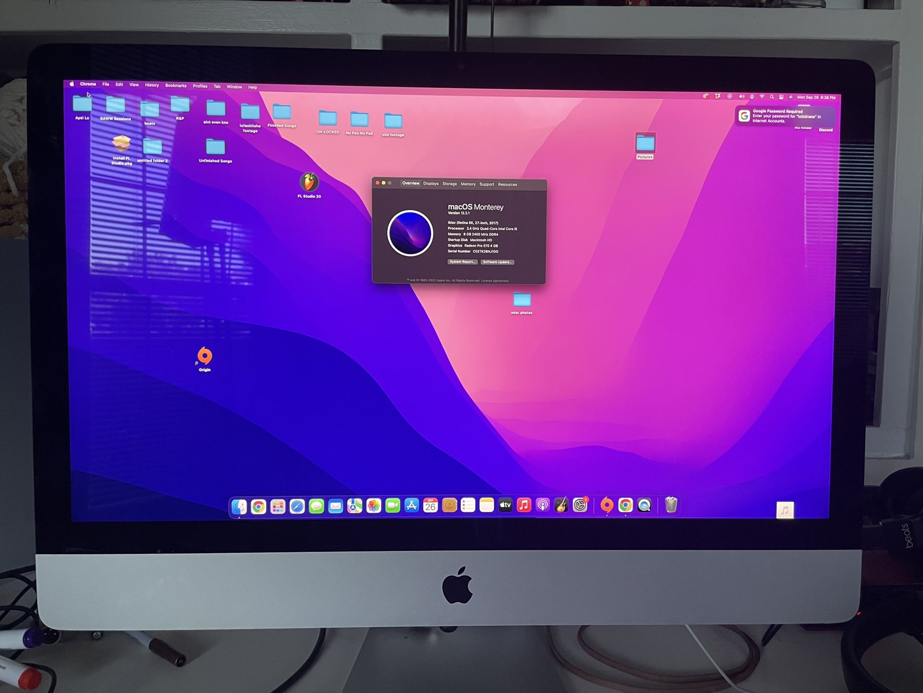Switch to the Memory tab
Viewport: 923px width, 693px height.
pos(468,184)
